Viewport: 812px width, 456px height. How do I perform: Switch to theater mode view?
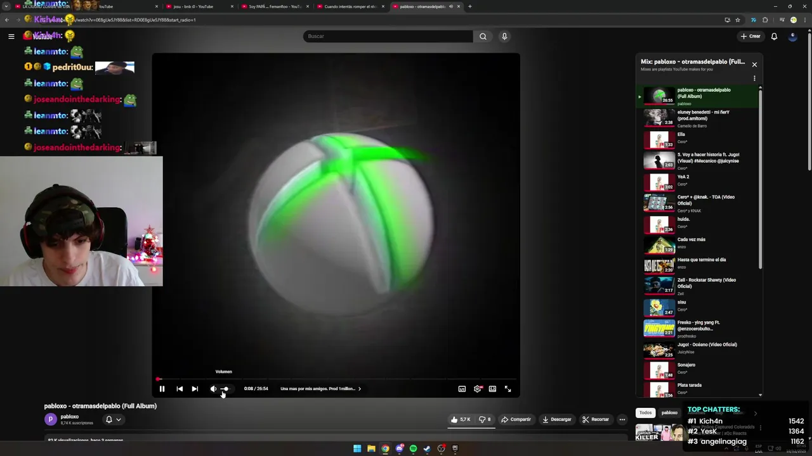click(492, 389)
